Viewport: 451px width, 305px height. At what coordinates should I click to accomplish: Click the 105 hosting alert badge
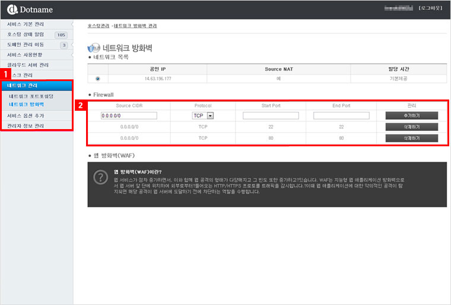61,35
